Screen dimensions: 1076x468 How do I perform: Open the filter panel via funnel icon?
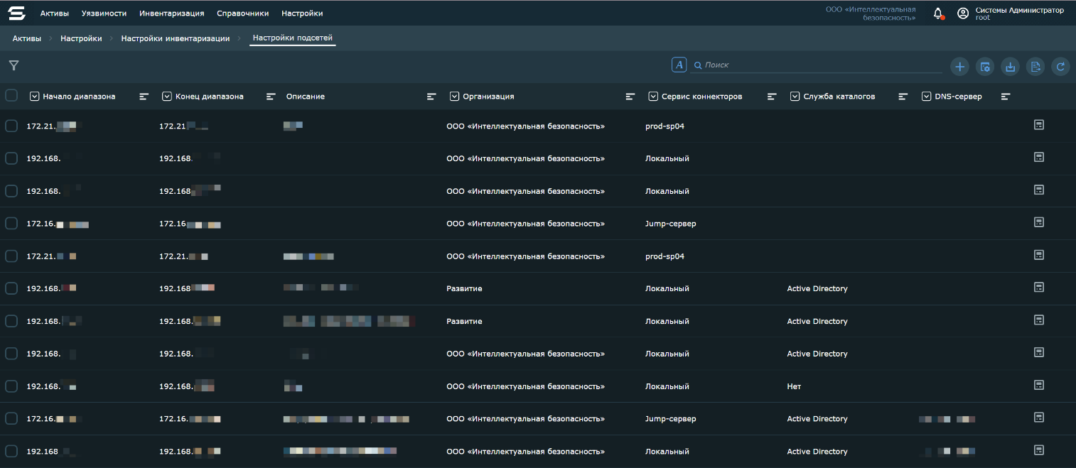click(14, 65)
